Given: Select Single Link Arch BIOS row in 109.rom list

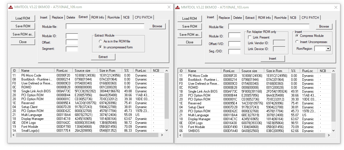Looking at the screenshot, I should tap(88, 91).
